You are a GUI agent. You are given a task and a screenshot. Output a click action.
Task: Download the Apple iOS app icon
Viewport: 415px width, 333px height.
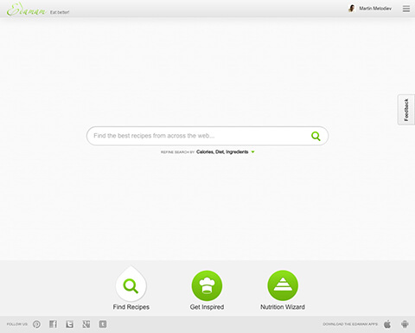pos(387,324)
